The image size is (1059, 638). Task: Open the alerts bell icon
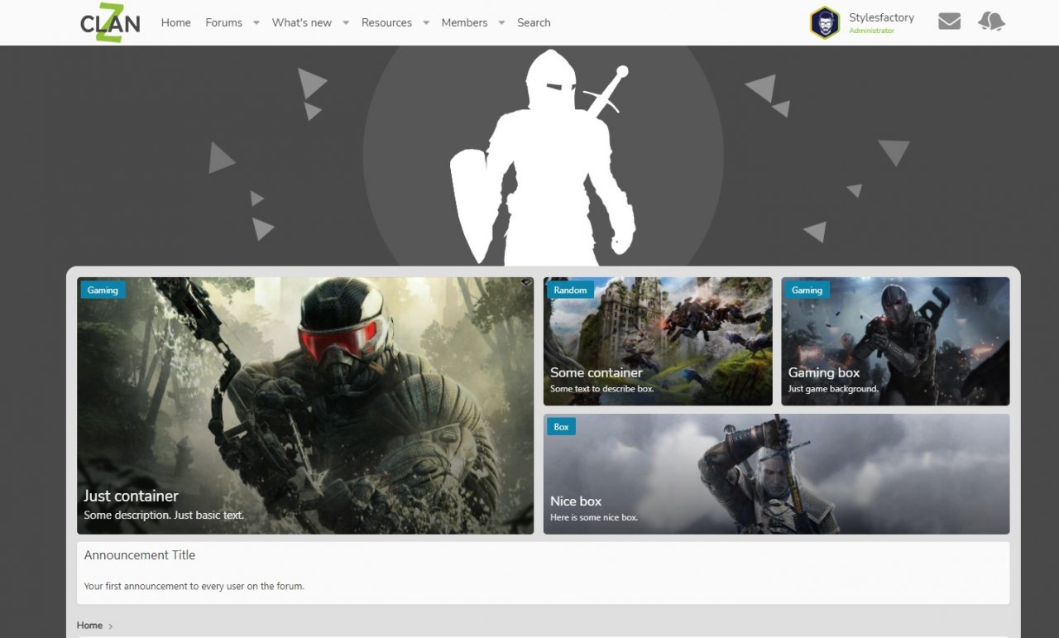click(x=991, y=22)
